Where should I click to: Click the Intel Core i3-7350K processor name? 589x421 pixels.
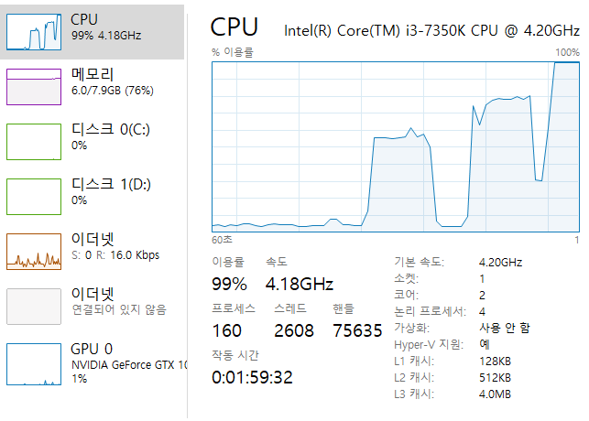(x=431, y=31)
